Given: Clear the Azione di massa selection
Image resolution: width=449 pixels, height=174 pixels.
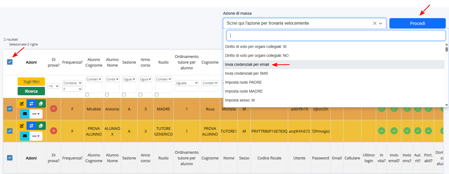Looking at the screenshot, I should click(375, 23).
